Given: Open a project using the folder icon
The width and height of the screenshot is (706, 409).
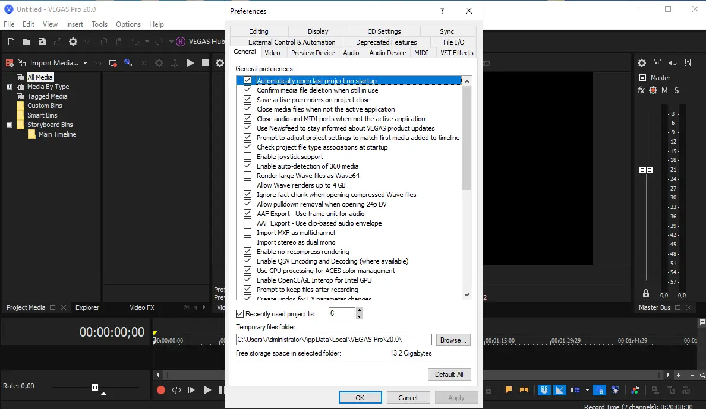Looking at the screenshot, I should [27, 42].
